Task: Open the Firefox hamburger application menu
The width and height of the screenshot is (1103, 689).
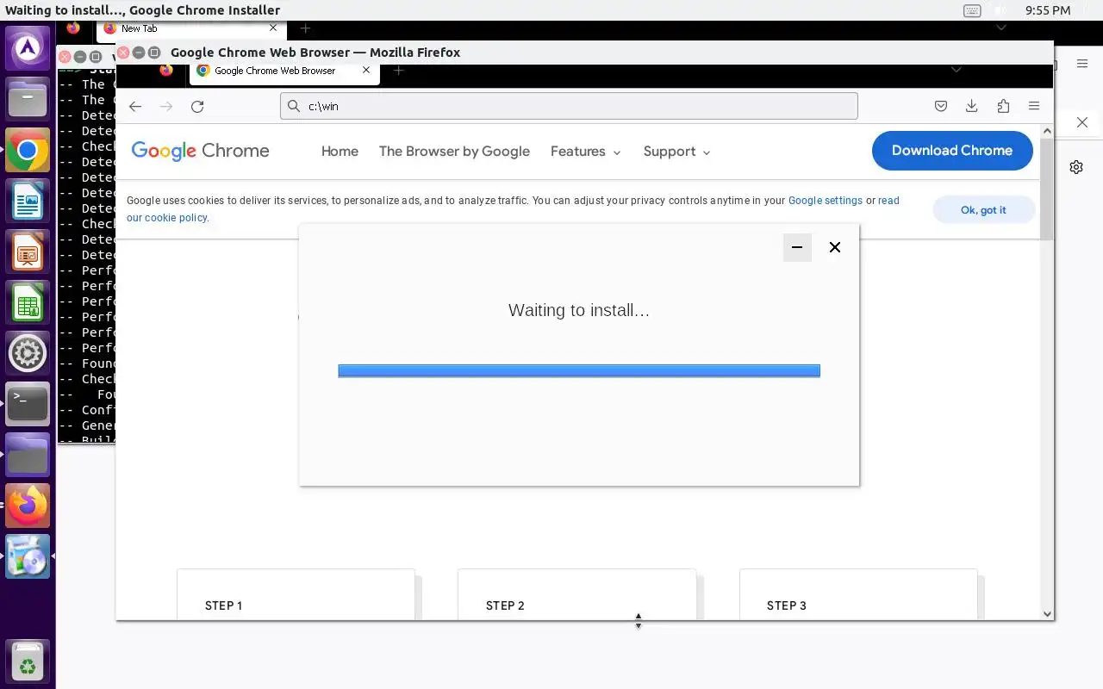Action: (1034, 106)
